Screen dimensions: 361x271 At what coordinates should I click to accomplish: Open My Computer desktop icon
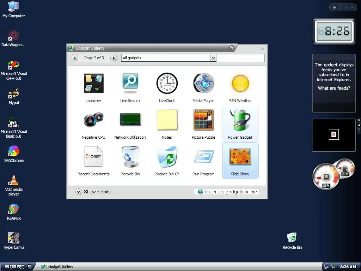click(x=14, y=10)
